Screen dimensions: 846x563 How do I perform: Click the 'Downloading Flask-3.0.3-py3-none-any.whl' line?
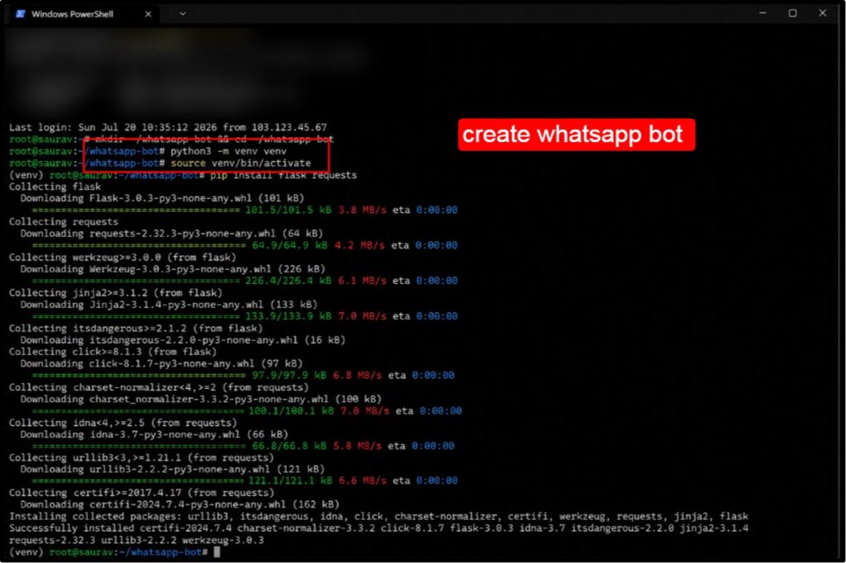click(x=163, y=198)
